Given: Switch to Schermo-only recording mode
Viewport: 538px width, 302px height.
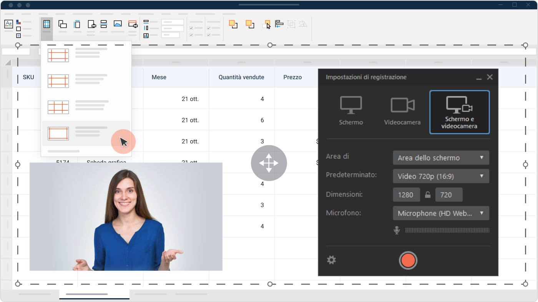Looking at the screenshot, I should pyautogui.click(x=350, y=110).
